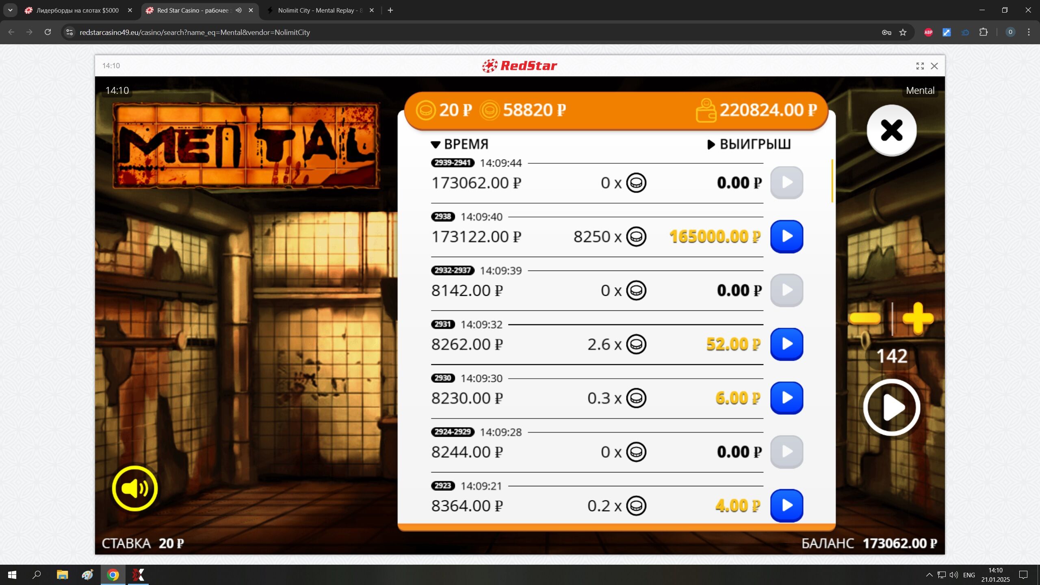Image resolution: width=1040 pixels, height=585 pixels.
Task: Replay the 165000.00 win round
Action: click(x=786, y=236)
